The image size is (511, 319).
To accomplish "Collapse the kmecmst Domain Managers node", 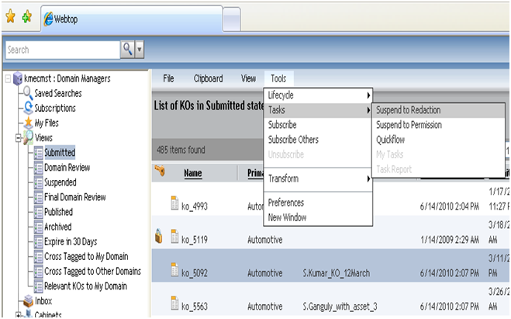I will (x=9, y=78).
